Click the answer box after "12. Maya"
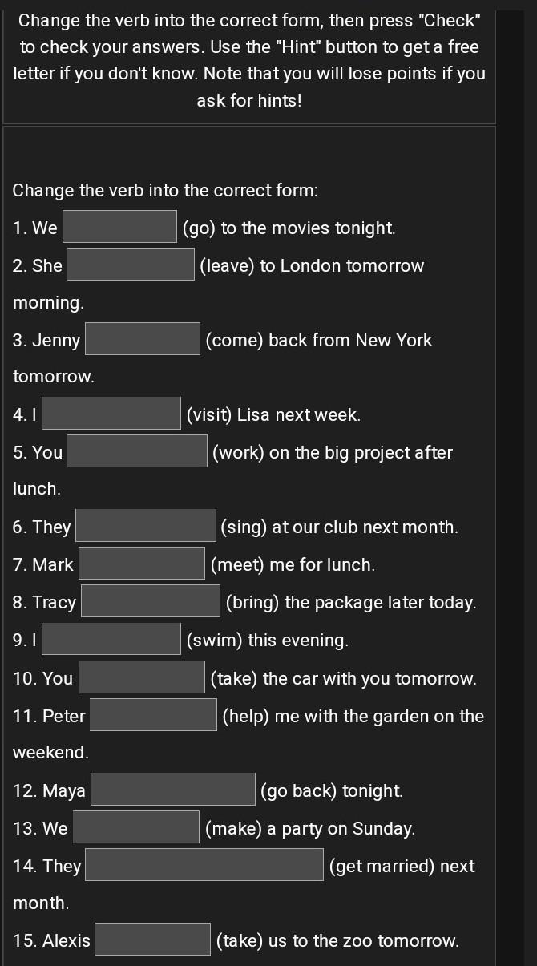The width and height of the screenshot is (537, 966). pyautogui.click(x=173, y=790)
